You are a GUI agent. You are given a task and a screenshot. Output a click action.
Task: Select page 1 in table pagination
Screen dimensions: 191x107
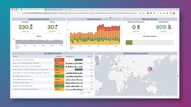82,92
